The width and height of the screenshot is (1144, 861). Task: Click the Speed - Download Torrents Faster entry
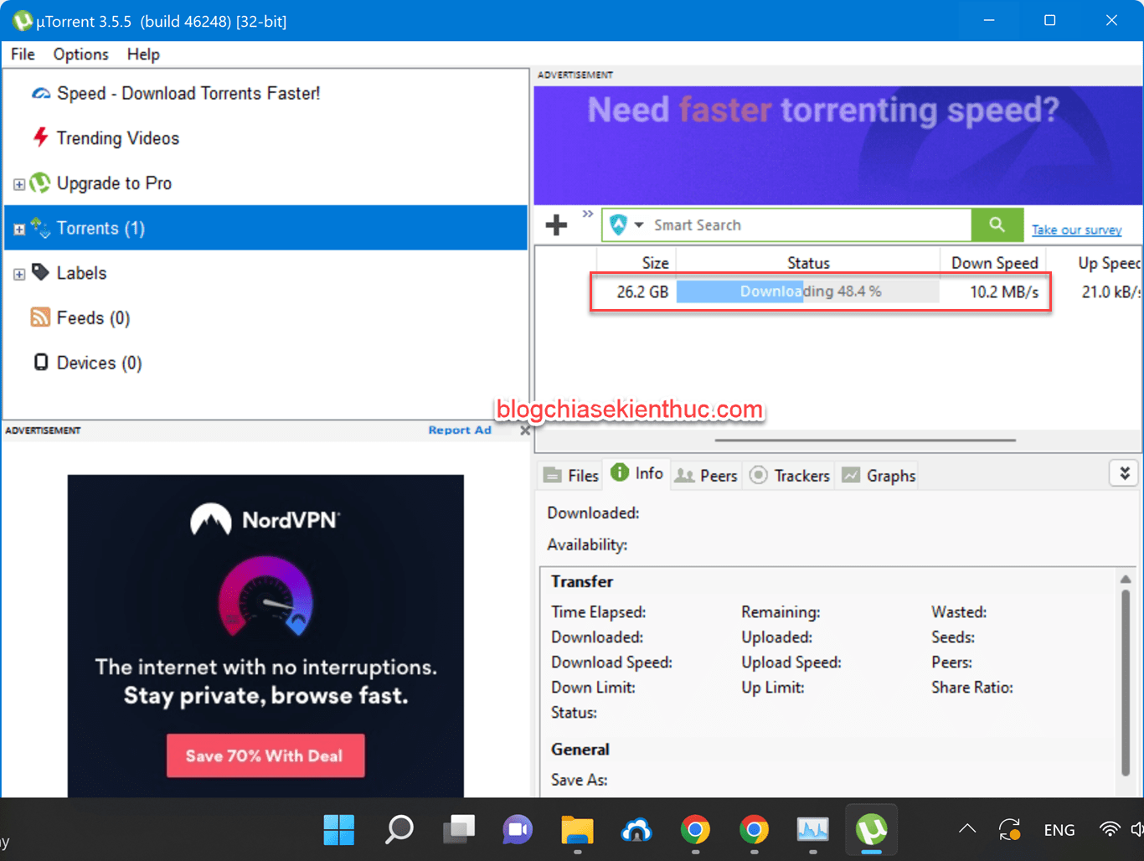(188, 93)
